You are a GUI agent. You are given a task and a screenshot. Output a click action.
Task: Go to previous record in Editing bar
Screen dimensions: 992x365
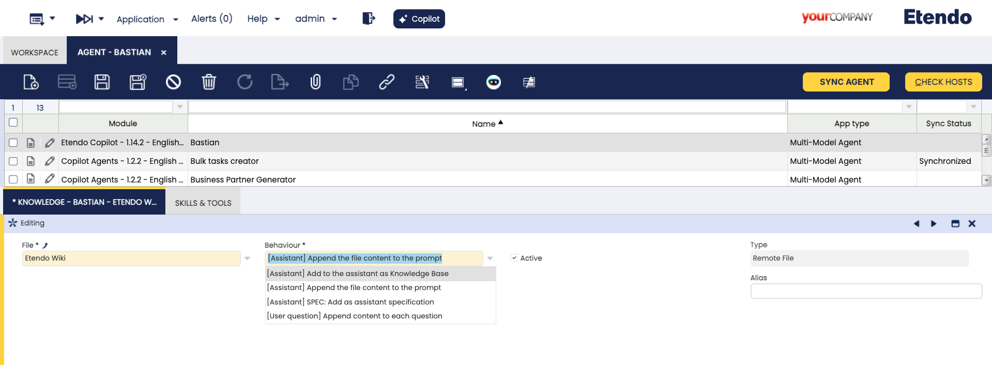(x=917, y=223)
